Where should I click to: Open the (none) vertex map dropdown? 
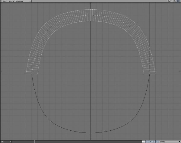(x=170, y=141)
